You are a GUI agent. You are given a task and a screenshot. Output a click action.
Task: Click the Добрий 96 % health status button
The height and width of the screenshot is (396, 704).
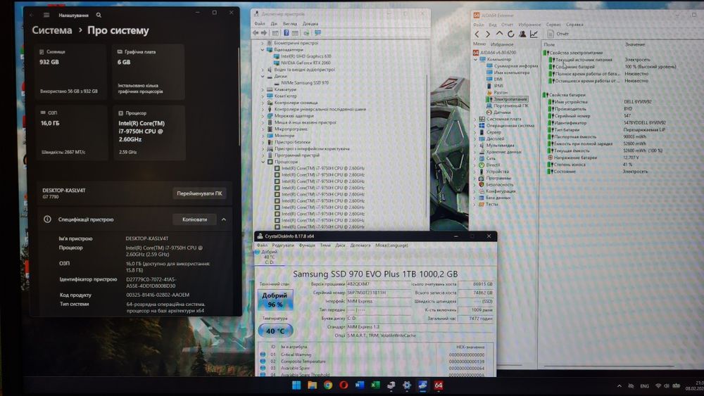[275, 300]
